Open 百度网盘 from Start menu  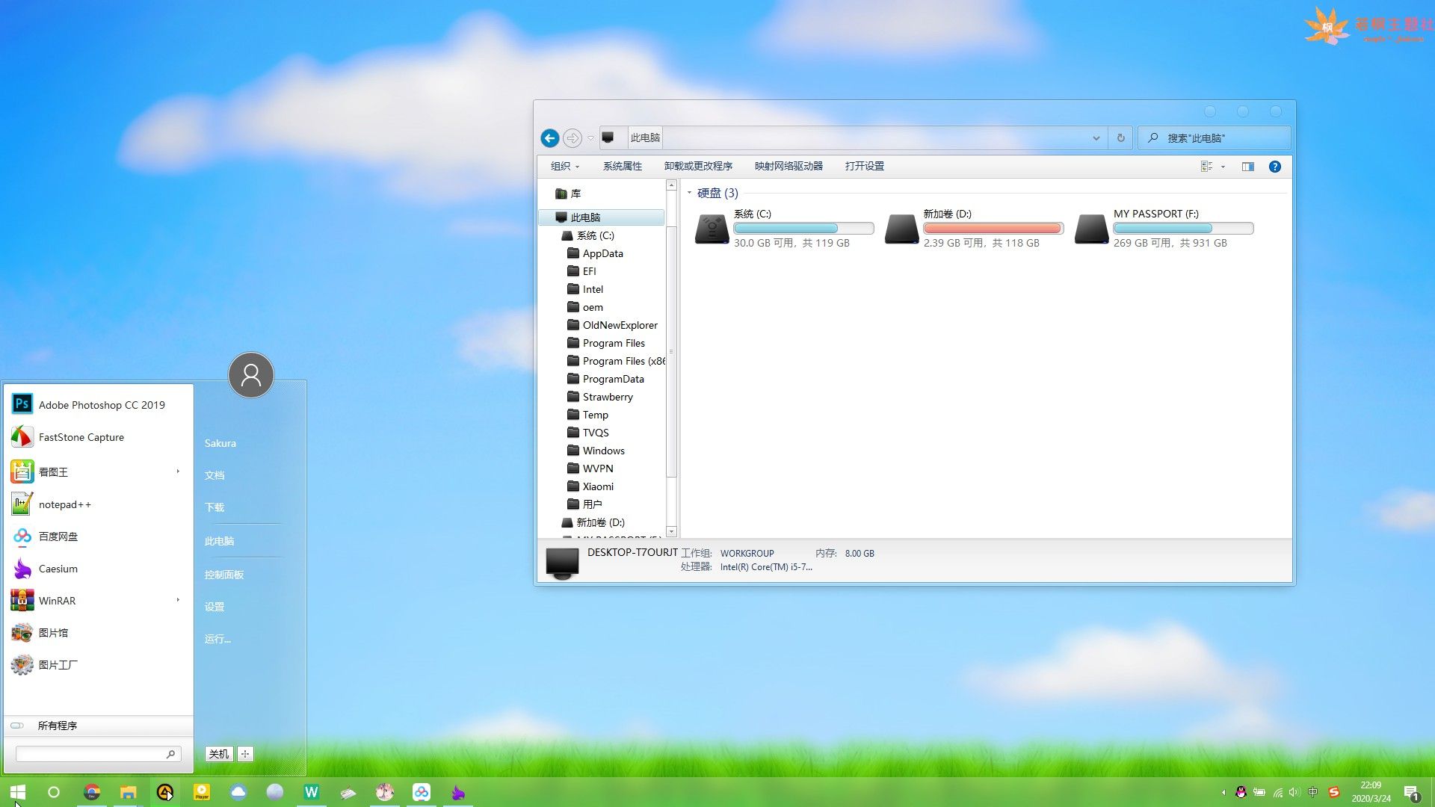[x=99, y=537]
